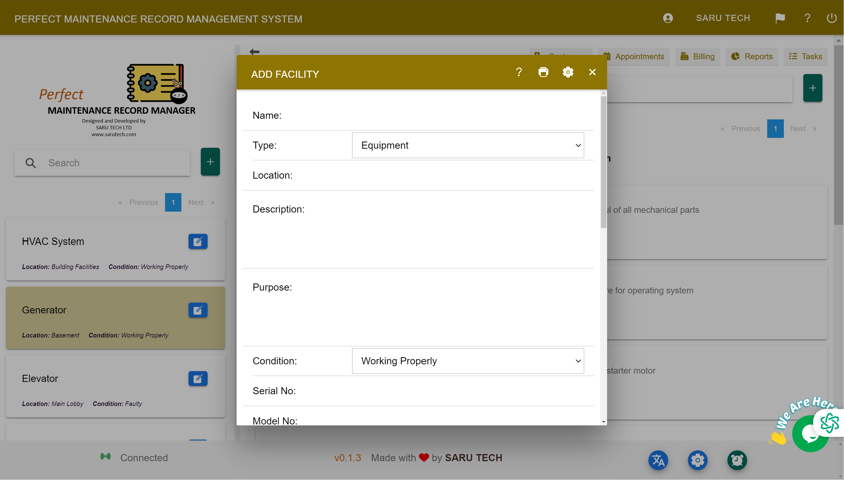The width and height of the screenshot is (844, 480).
Task: Open the blue settings gear in footer
Action: (x=697, y=461)
